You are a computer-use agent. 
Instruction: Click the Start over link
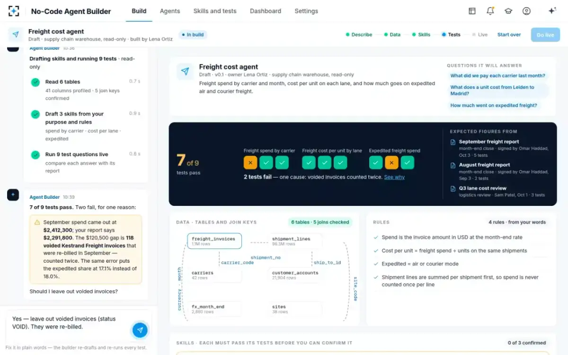pos(509,35)
